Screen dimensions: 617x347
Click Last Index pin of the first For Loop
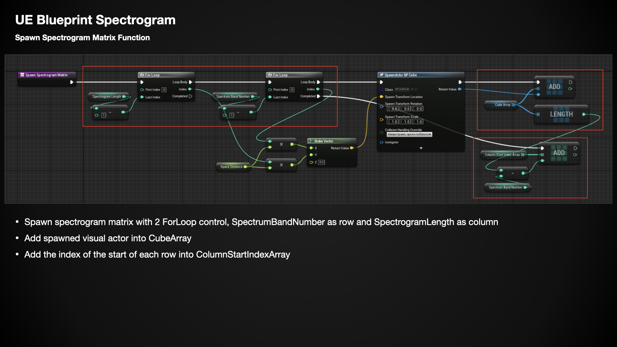(142, 97)
